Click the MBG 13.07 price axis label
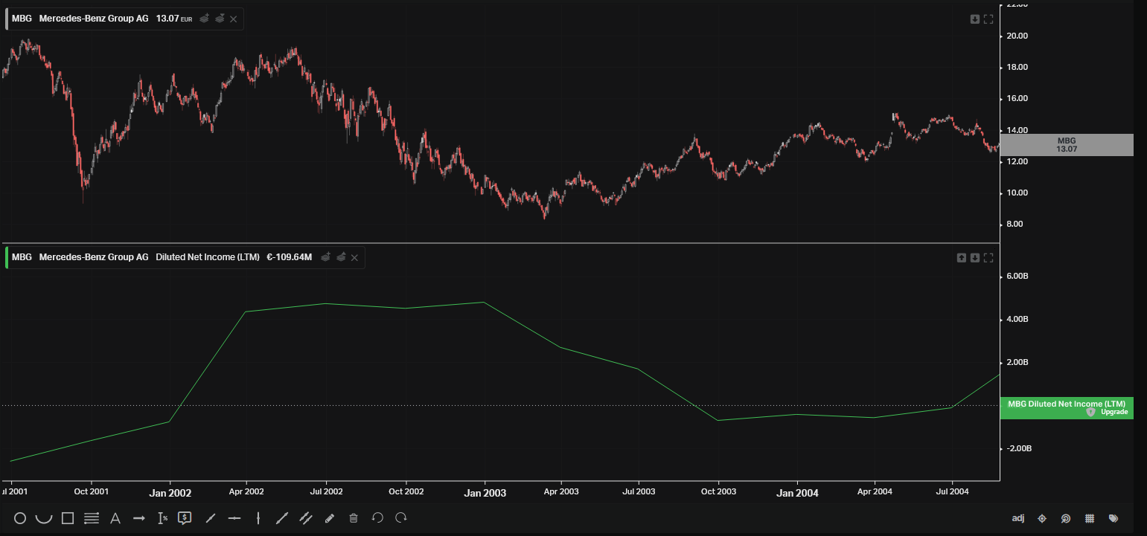 coord(1067,145)
